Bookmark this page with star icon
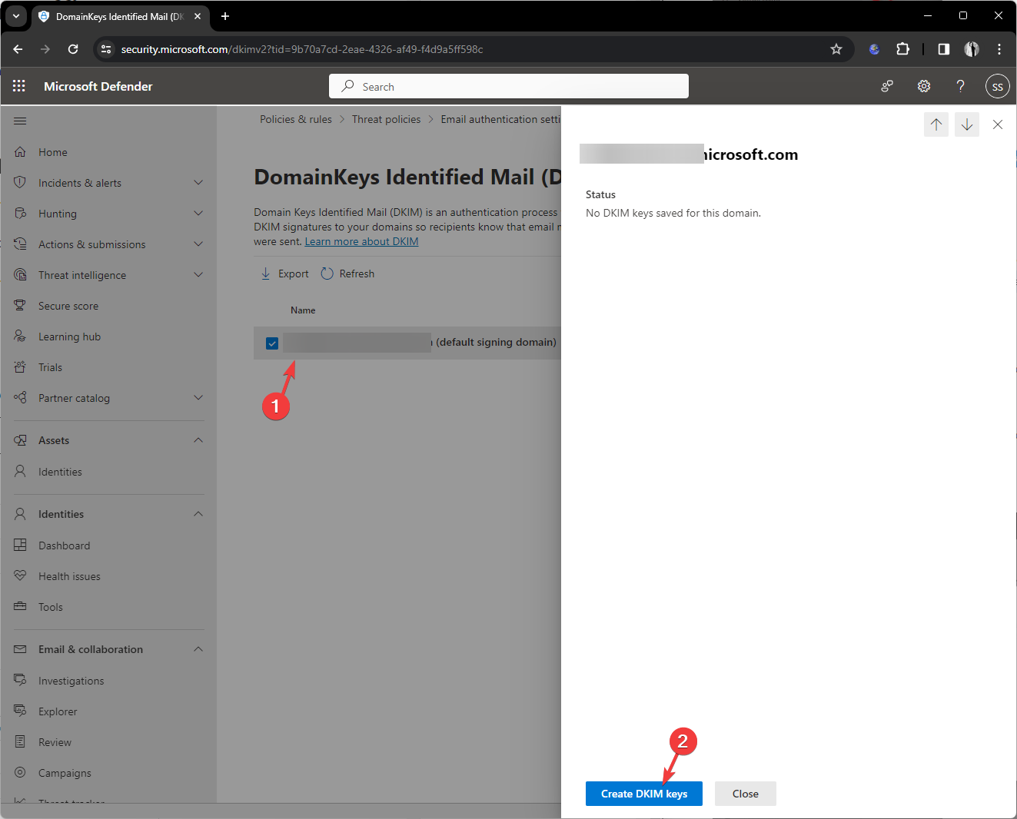Viewport: 1017px width, 819px height. pos(836,49)
